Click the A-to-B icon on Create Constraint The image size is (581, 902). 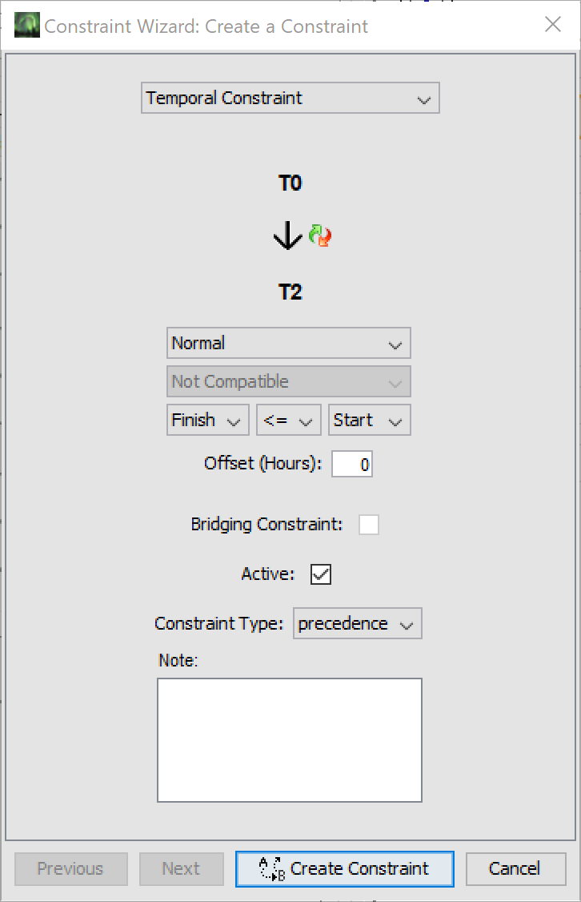tap(272, 868)
